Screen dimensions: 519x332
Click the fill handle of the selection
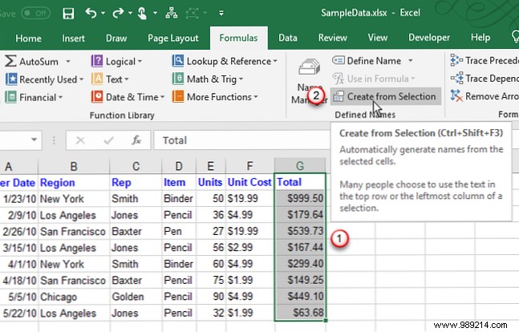(x=326, y=321)
